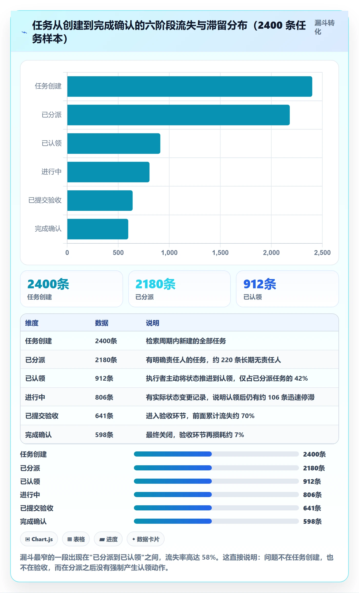Click the card title about 六阶段流失与滞留分布

(169, 32)
